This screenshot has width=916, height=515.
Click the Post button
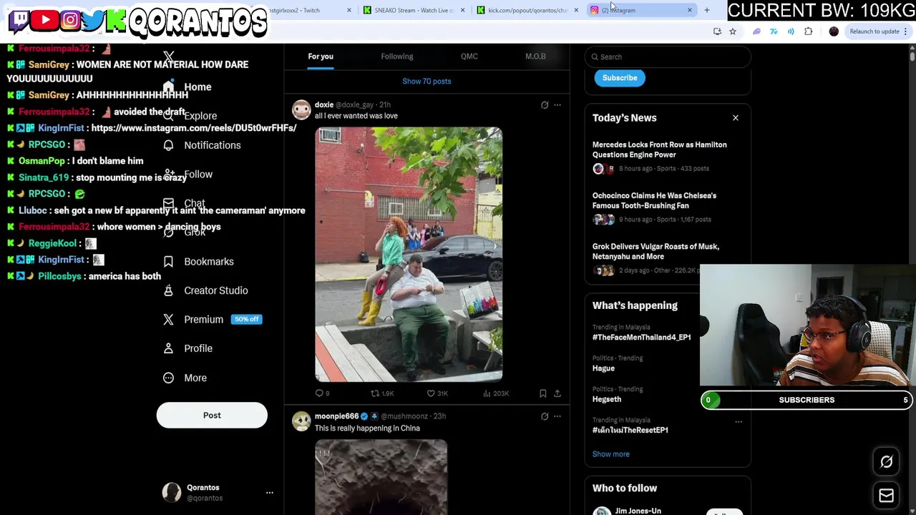(212, 416)
